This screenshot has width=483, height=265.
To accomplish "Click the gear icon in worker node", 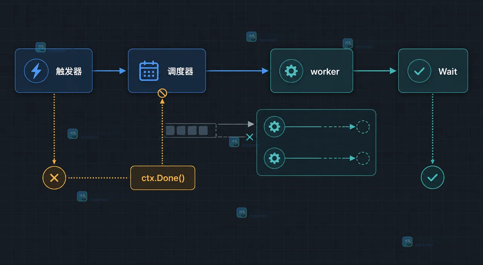I will click(x=291, y=71).
